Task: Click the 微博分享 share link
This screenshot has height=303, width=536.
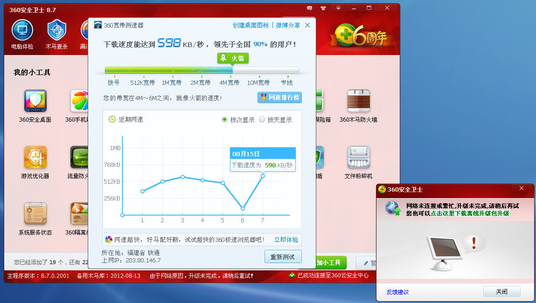Action: coord(288,25)
